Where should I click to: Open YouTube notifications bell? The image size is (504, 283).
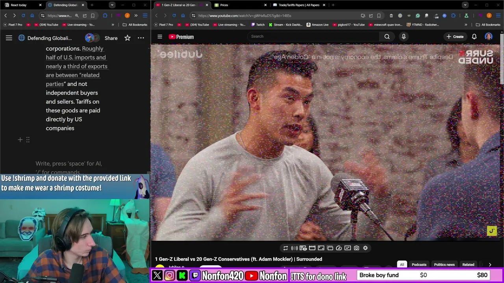pos(474,37)
